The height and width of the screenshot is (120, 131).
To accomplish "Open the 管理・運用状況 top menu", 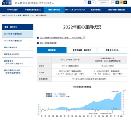I will (x=54, y=10).
